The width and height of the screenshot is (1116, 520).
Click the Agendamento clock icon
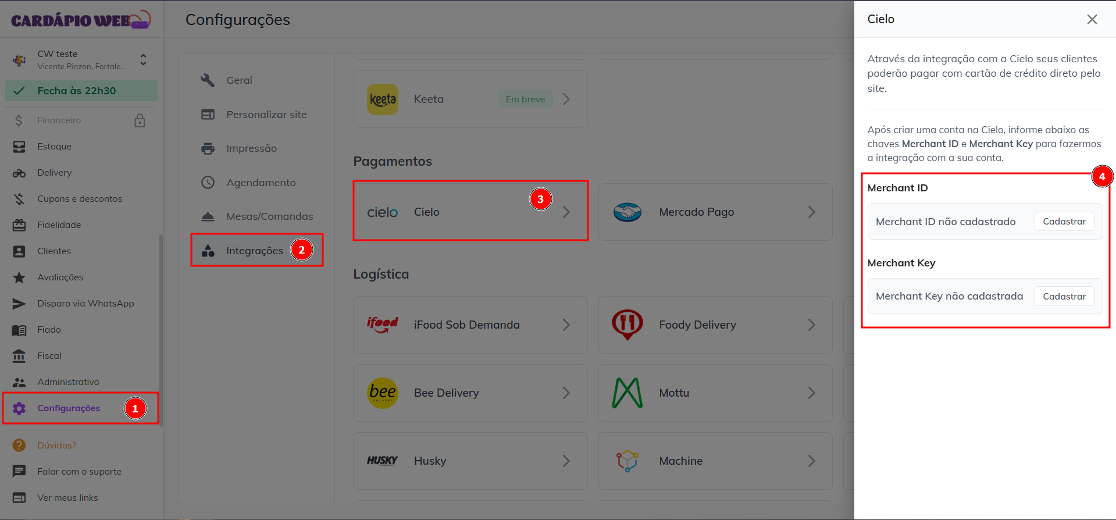click(x=208, y=183)
